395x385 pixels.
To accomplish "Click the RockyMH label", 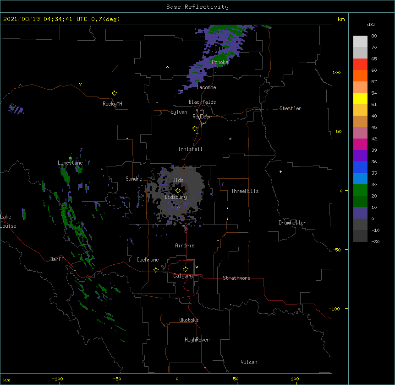I will tap(112, 104).
